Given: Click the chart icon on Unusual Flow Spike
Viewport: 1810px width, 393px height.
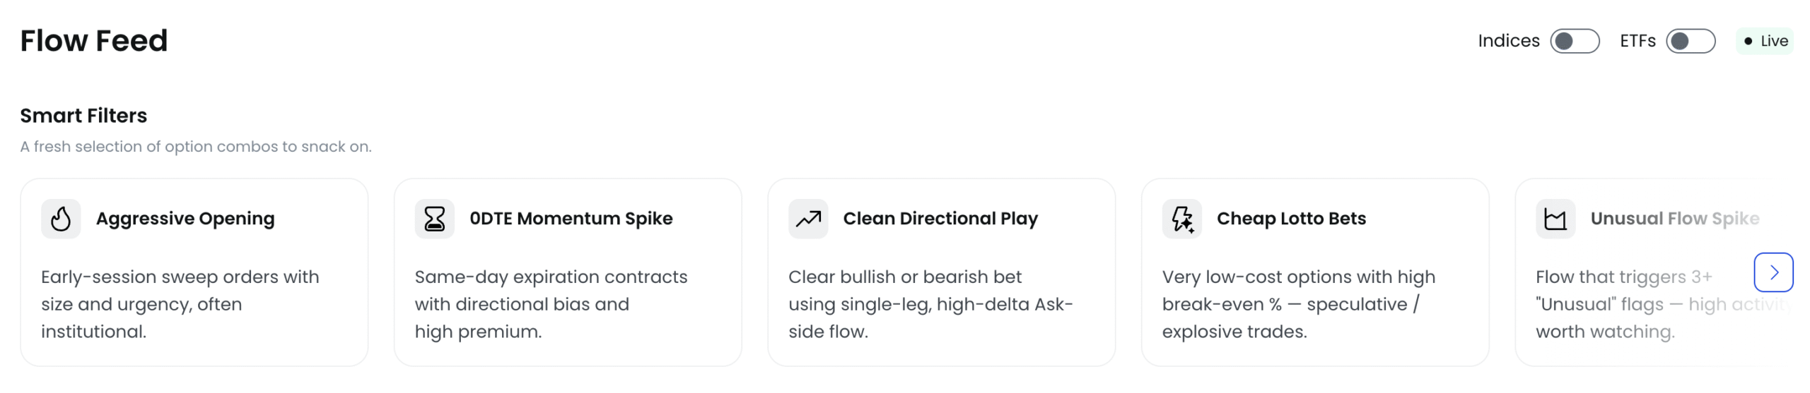Looking at the screenshot, I should (x=1555, y=219).
